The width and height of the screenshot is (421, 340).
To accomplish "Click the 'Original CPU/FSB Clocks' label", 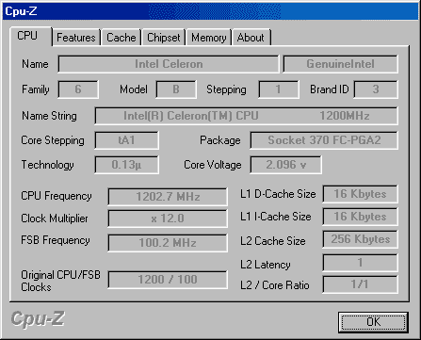I will [x=60, y=281].
